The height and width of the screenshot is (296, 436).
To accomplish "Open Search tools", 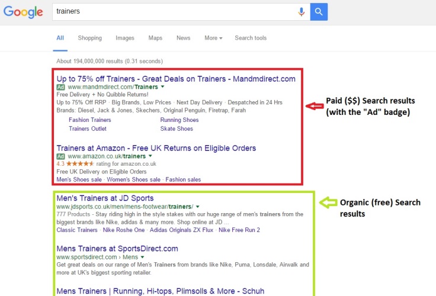I will click(251, 38).
